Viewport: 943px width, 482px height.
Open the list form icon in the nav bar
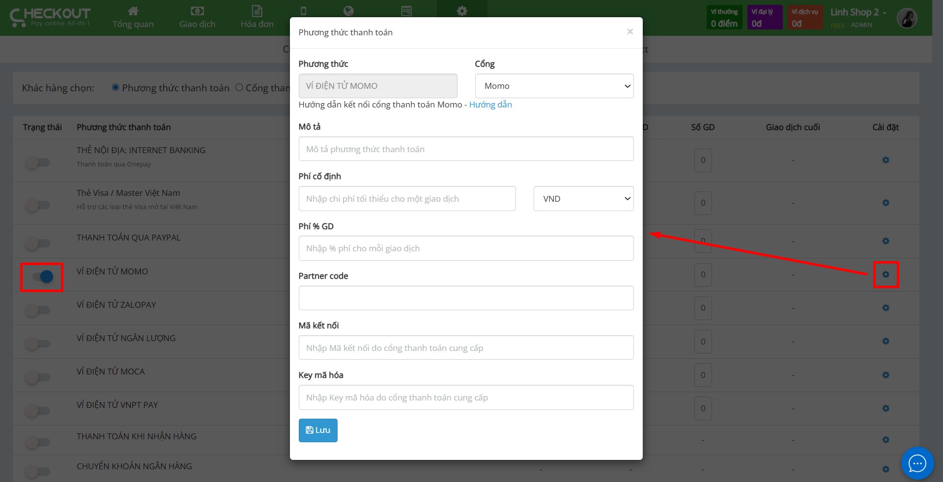tap(406, 11)
